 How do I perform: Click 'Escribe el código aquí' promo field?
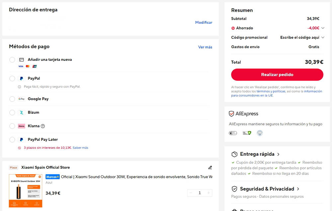pos(299,37)
